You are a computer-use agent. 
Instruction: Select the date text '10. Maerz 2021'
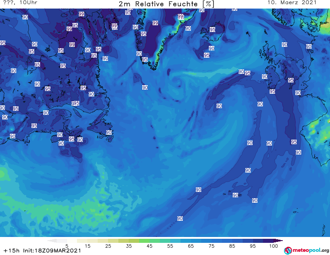tap(292, 3)
